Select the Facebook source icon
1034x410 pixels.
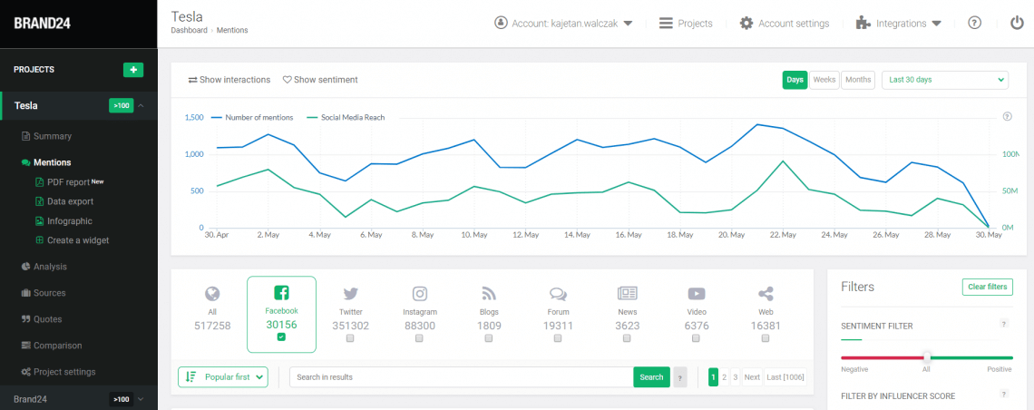281,293
